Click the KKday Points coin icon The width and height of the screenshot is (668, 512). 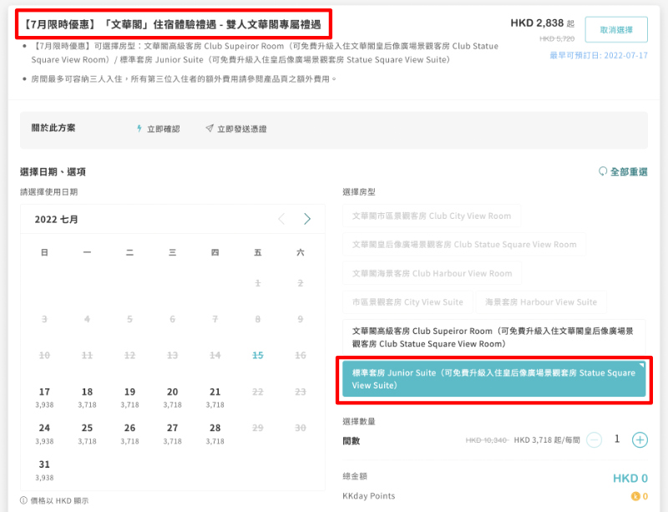[635, 496]
